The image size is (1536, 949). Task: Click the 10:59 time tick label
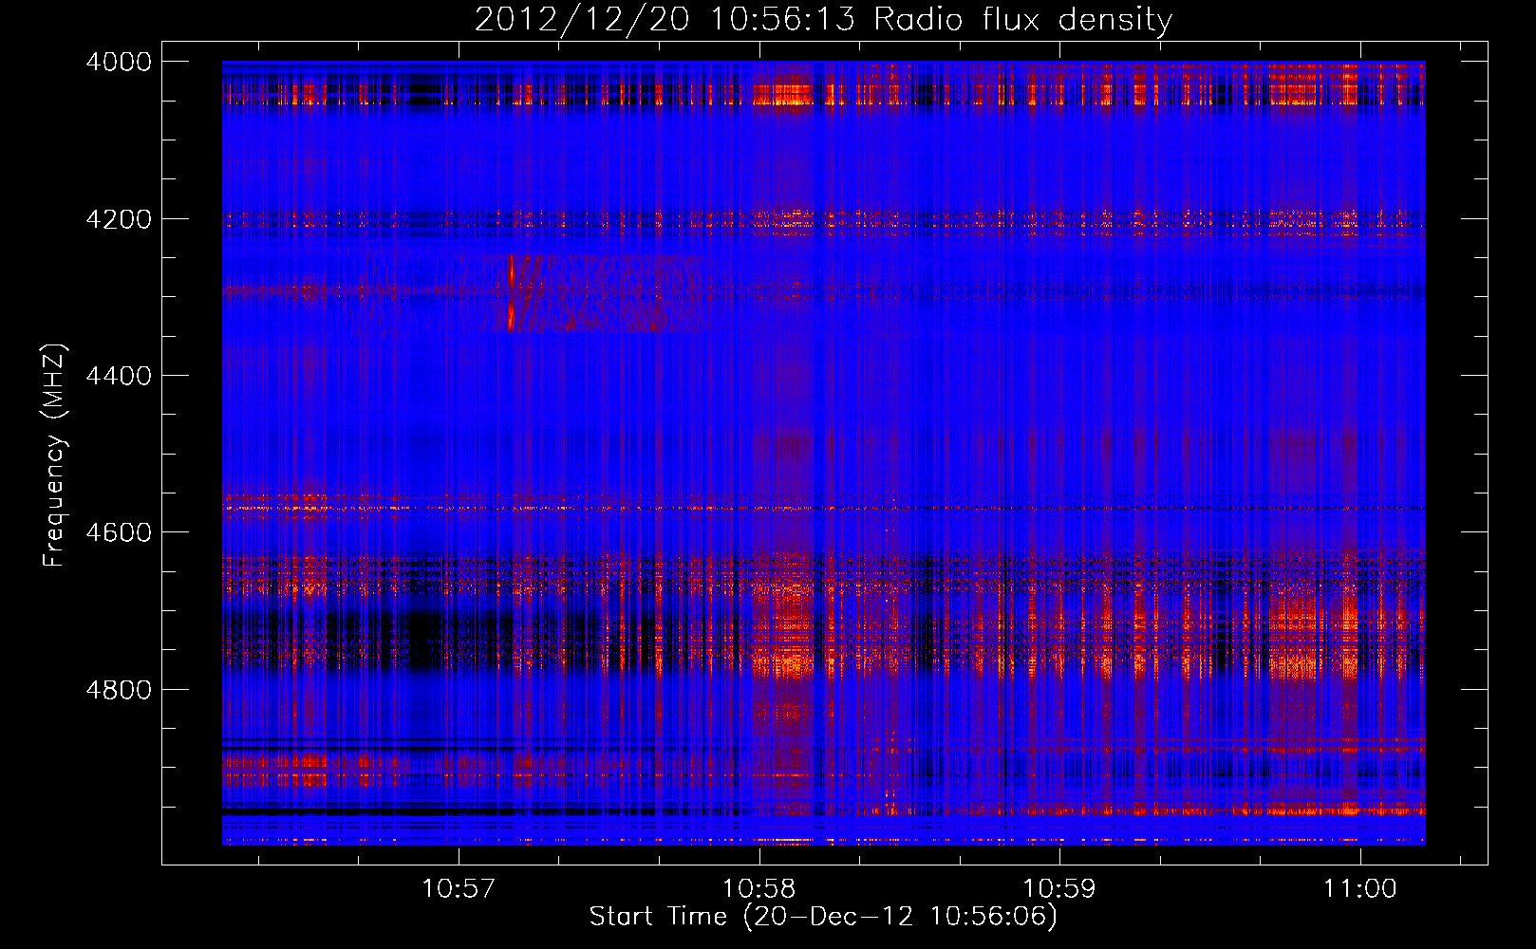click(1058, 889)
